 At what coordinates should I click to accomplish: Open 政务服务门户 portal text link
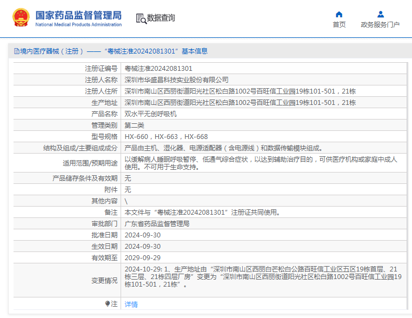tap(380, 25)
